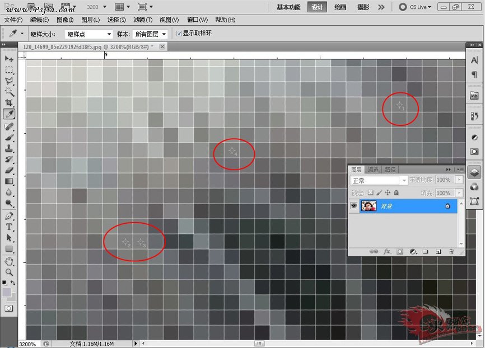Hide the Background layer eye icon
Viewport: 485px width, 348px height.
[x=354, y=206]
